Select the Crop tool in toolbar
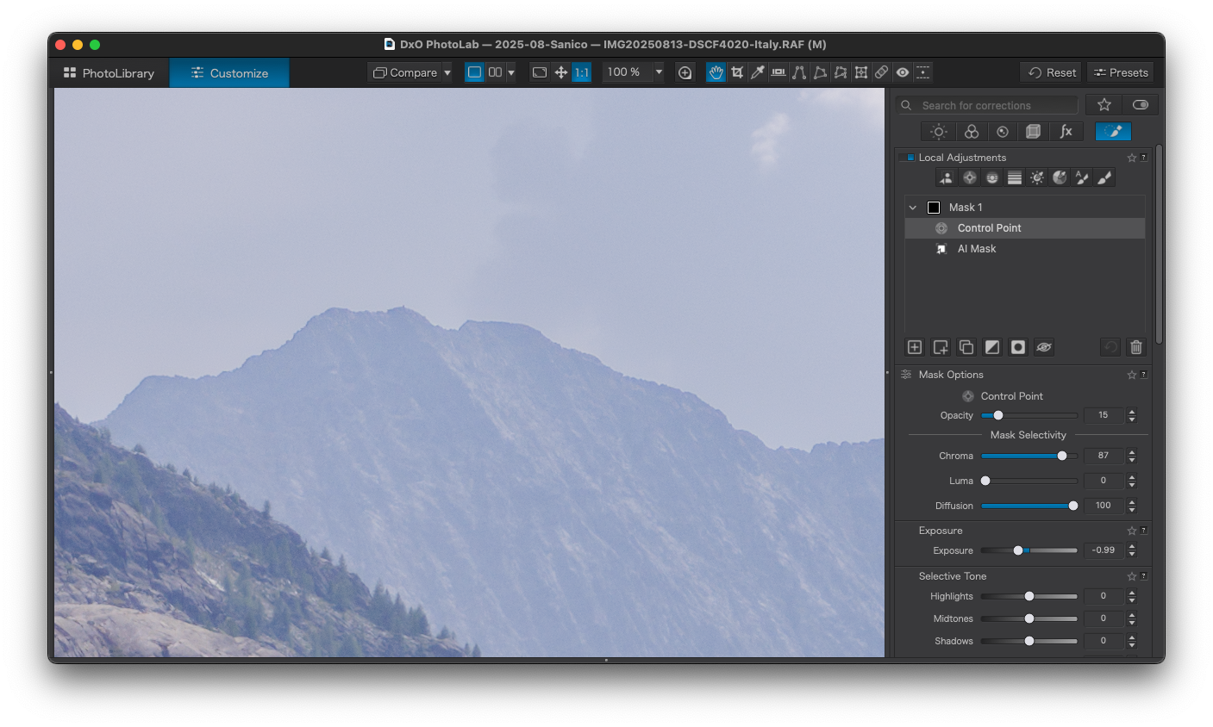 tap(737, 72)
